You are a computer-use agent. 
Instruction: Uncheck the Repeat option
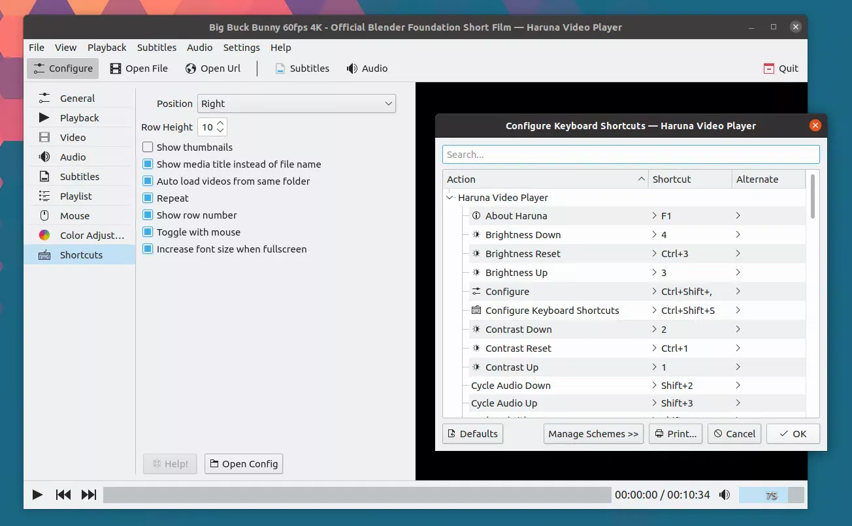pyautogui.click(x=148, y=198)
